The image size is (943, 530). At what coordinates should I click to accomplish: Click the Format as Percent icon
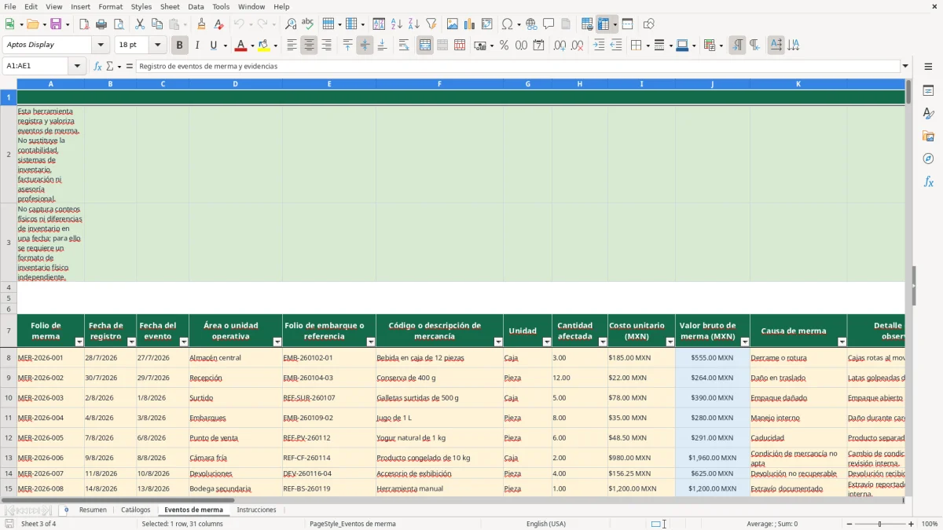coord(505,46)
